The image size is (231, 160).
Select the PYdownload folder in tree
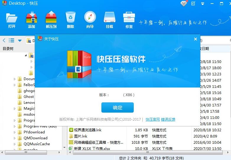31,132
